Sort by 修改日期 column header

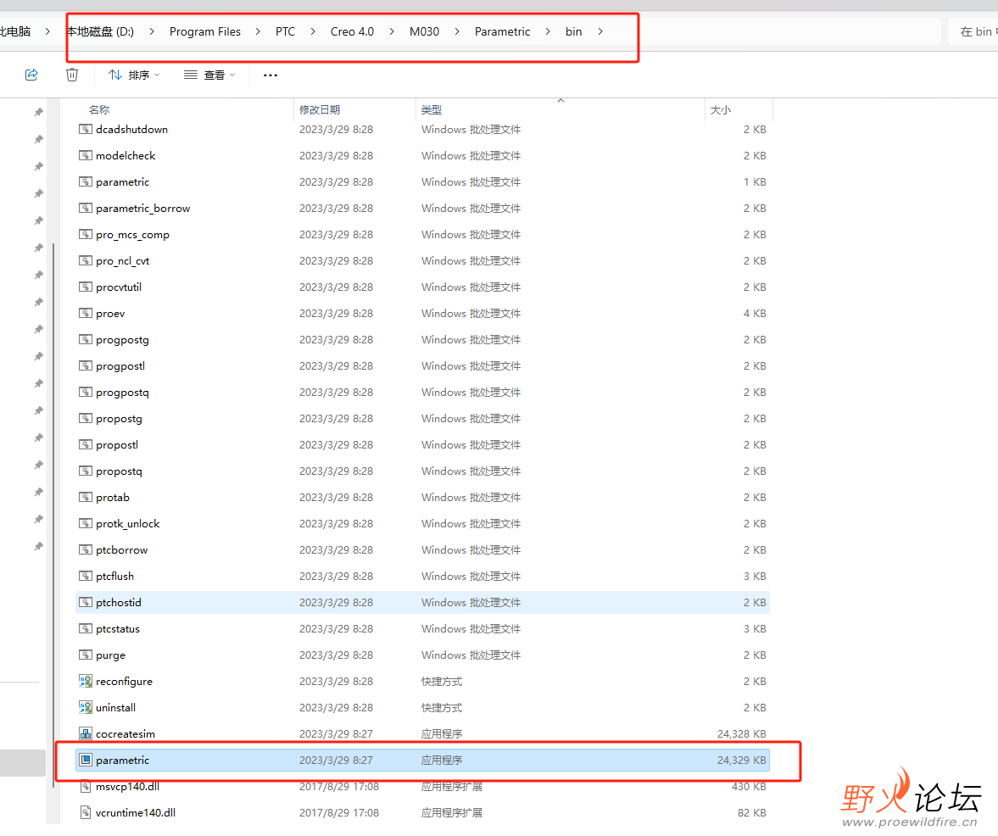tap(320, 110)
